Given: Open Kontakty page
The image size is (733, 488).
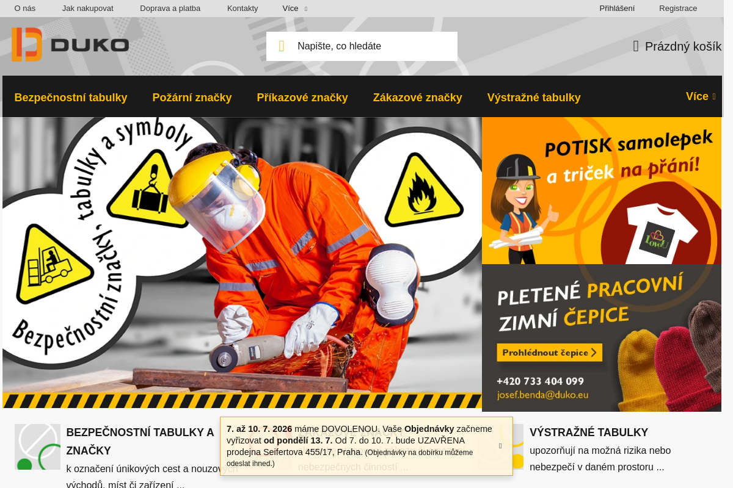Looking at the screenshot, I should pos(243,9).
